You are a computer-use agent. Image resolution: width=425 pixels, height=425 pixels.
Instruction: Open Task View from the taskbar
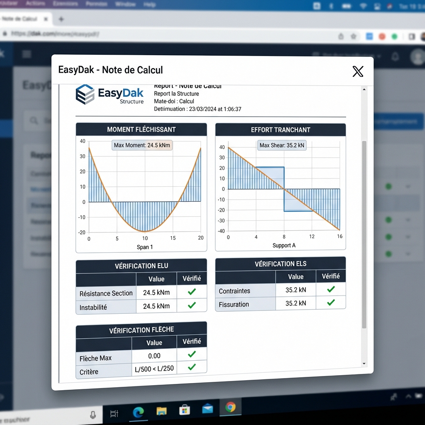[x=114, y=414]
